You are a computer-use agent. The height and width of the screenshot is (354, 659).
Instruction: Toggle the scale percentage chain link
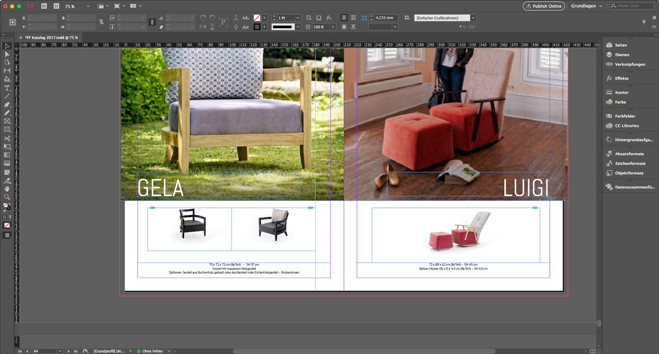tap(152, 23)
